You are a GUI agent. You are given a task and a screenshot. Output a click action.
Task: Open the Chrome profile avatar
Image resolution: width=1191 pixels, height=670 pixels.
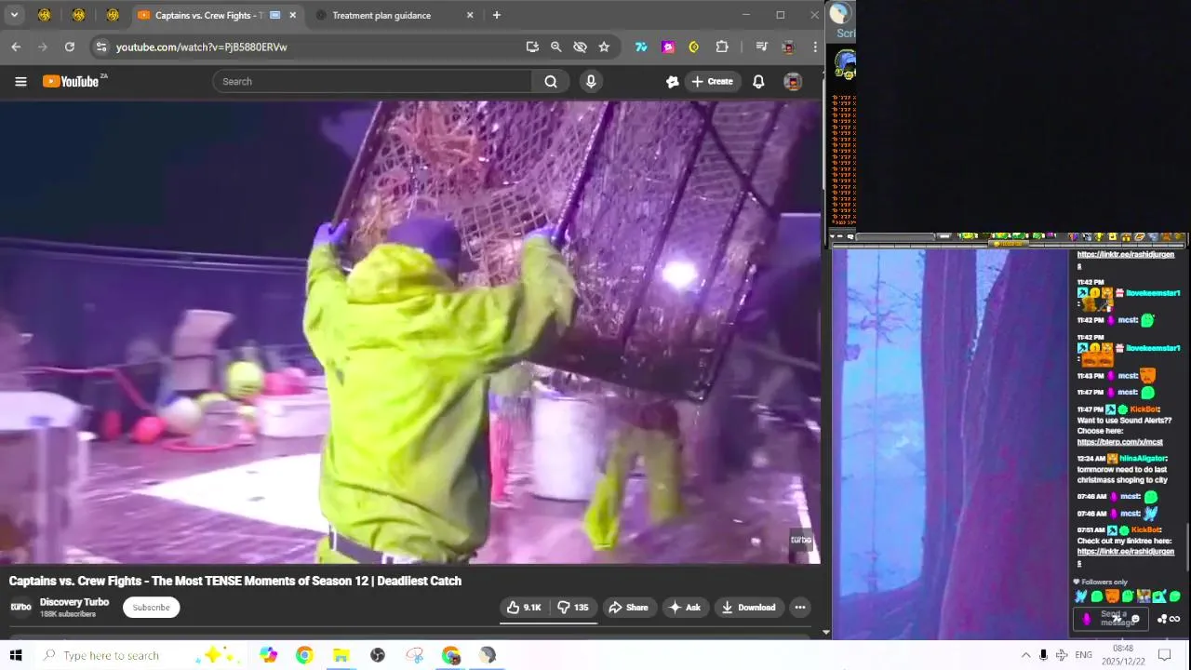pyautogui.click(x=788, y=47)
